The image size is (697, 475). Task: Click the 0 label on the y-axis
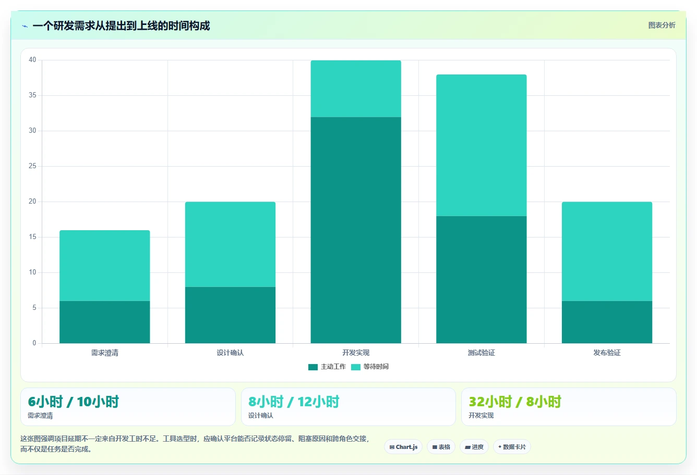[x=34, y=343]
